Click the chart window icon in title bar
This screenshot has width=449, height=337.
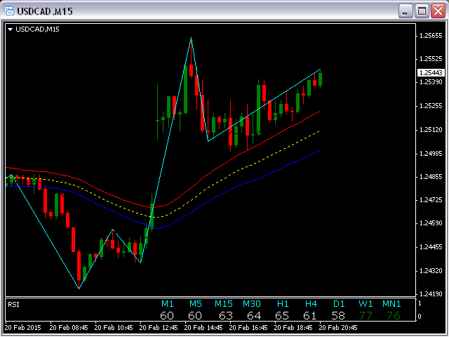[x=9, y=11]
